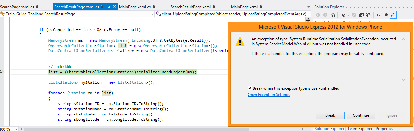
Task: Click the Refresh icon in Solution Explorer
Action: click(x=354, y=15)
